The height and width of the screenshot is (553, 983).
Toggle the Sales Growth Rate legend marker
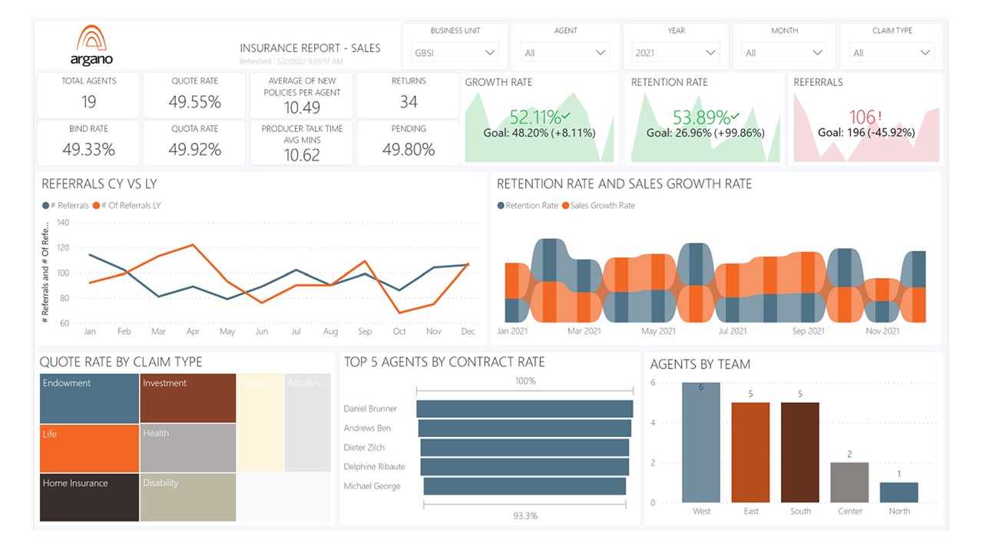tap(566, 206)
